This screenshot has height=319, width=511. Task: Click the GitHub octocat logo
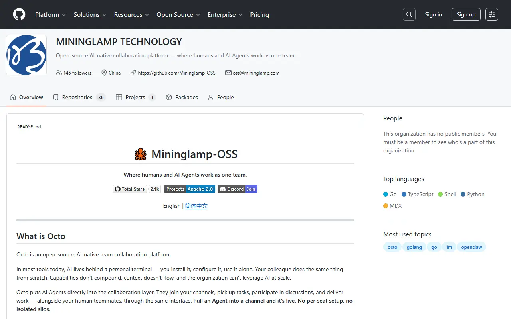tap(19, 14)
